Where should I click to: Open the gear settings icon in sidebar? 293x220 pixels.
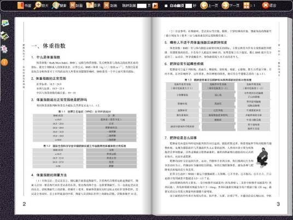click(4, 49)
